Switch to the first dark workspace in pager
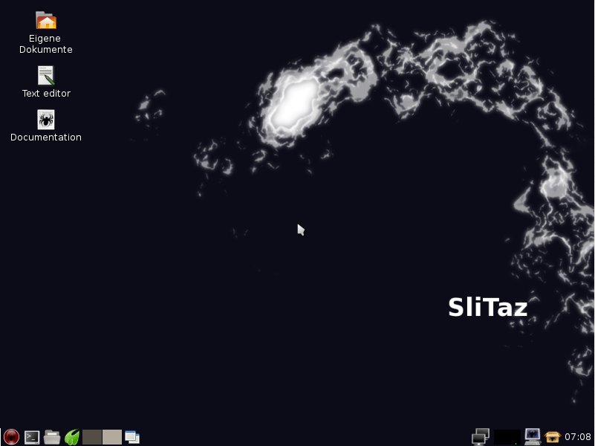 (92, 437)
